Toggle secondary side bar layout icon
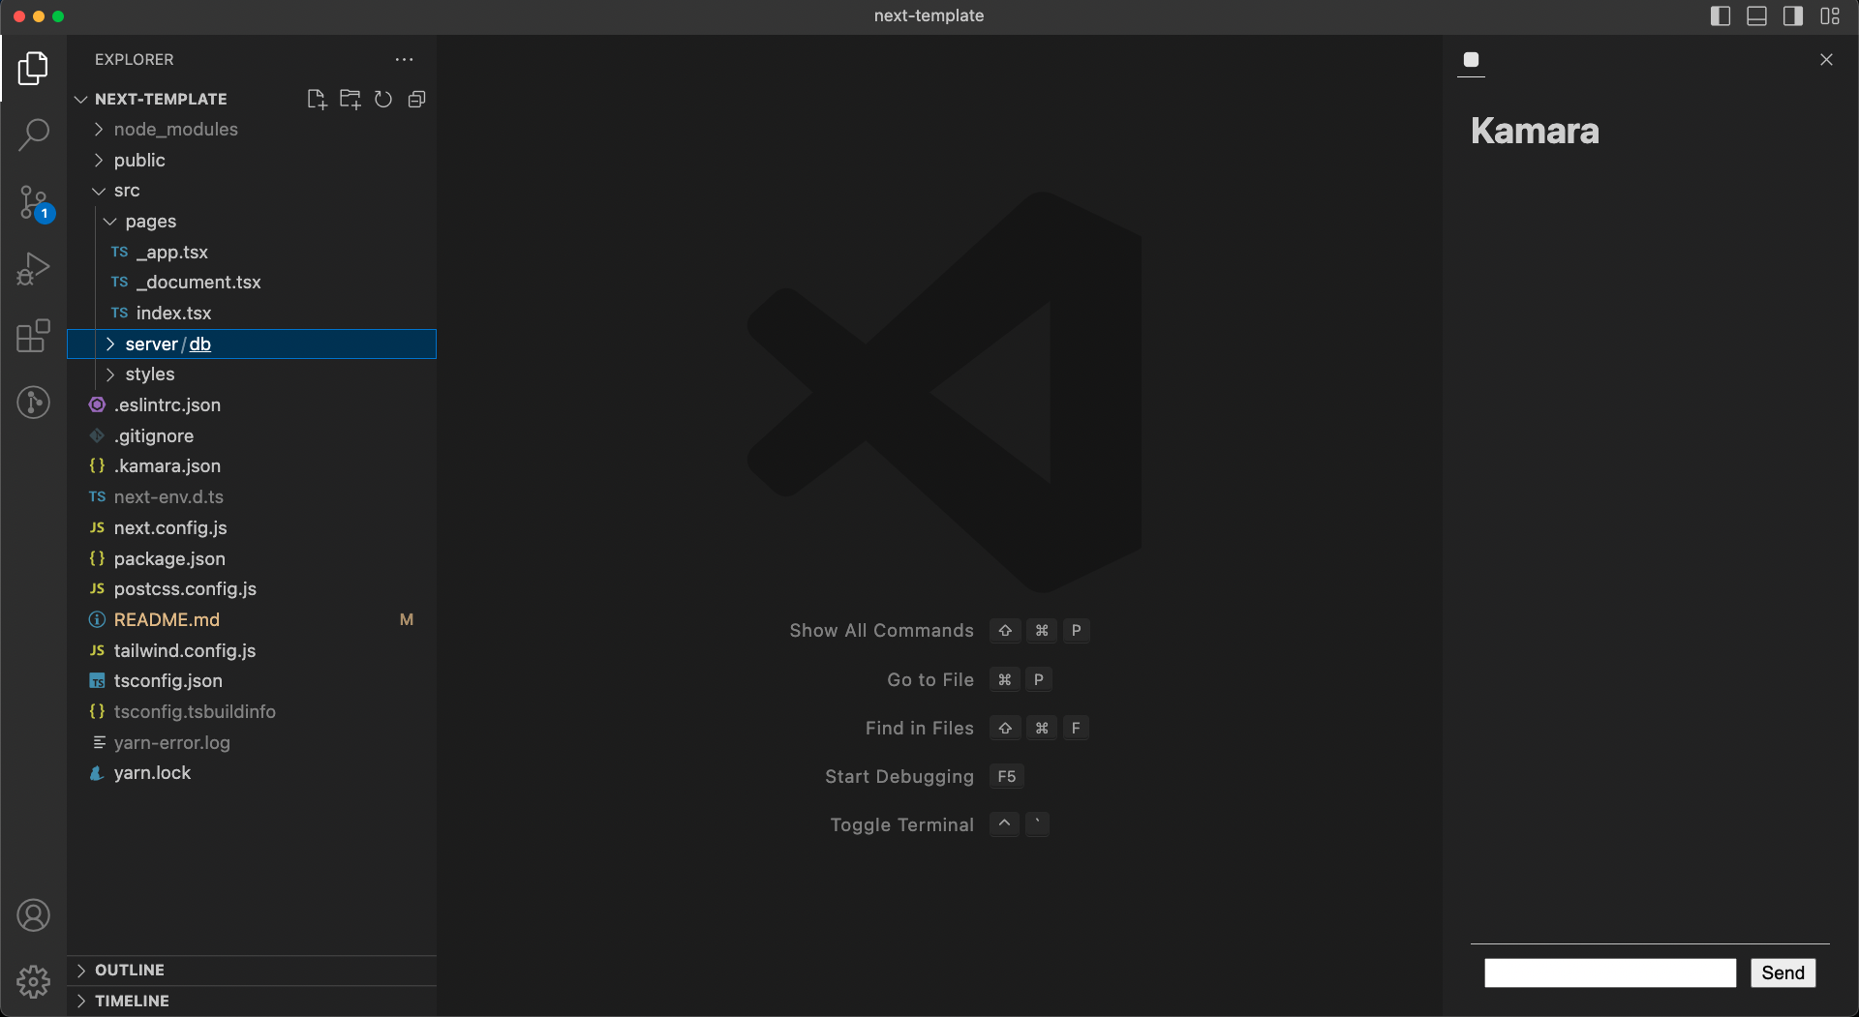 pos(1793,15)
